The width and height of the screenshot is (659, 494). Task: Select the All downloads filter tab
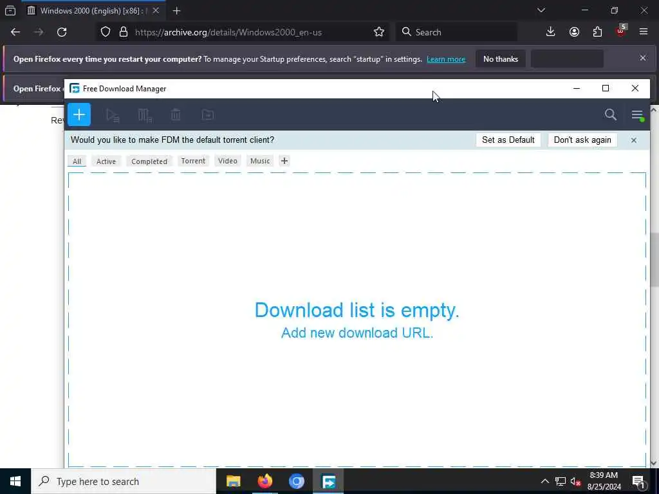point(77,161)
